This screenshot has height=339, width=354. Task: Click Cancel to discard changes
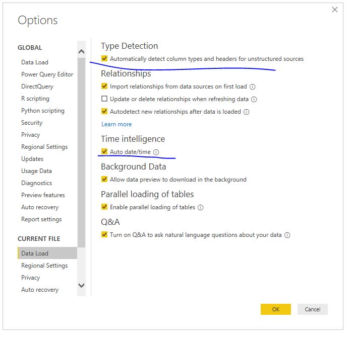point(313,309)
